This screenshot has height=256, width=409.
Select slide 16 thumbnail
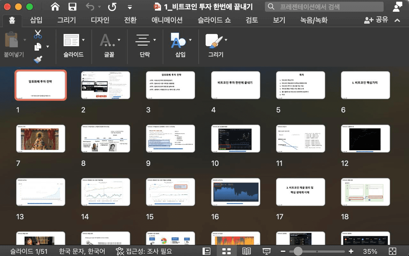pos(236,192)
